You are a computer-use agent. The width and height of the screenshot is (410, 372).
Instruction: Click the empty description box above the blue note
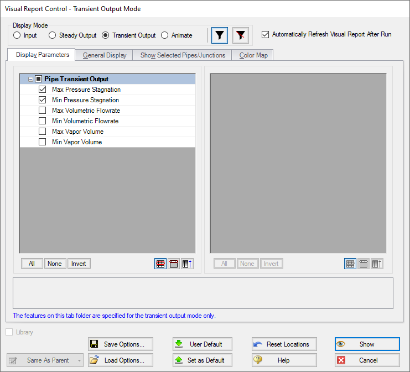tap(203, 293)
